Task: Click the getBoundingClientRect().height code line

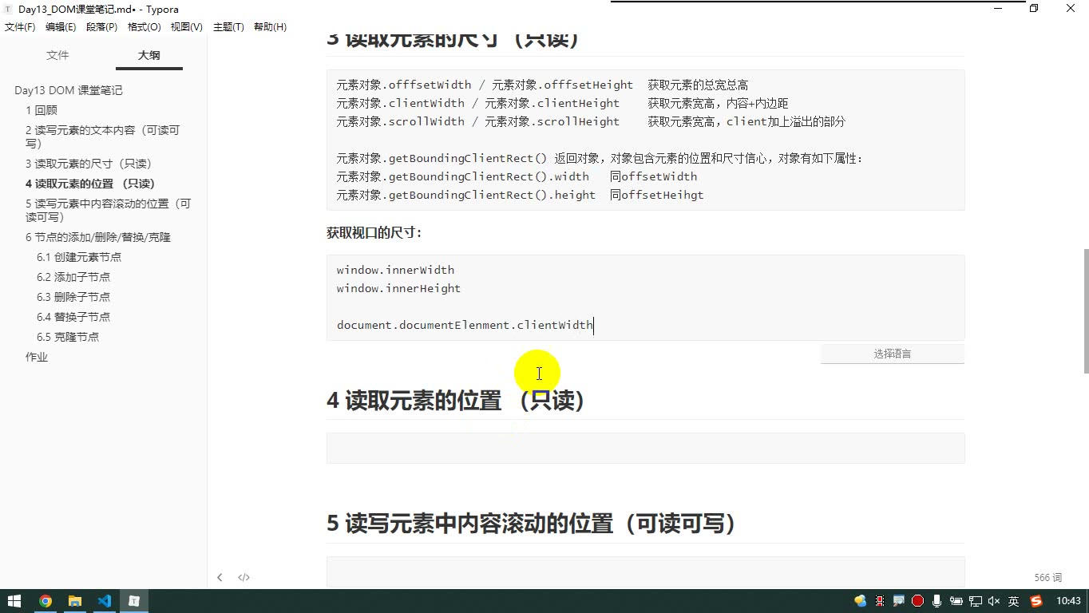Action: click(x=520, y=195)
